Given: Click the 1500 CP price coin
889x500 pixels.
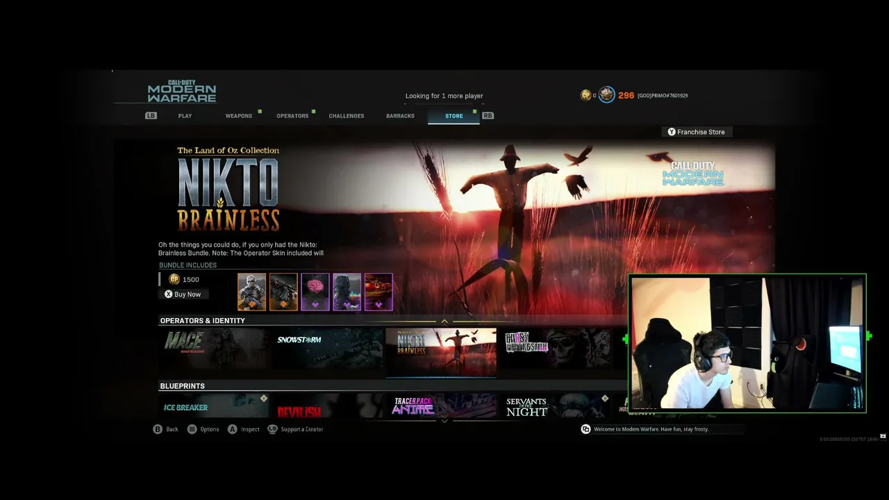Looking at the screenshot, I should pyautogui.click(x=174, y=279).
